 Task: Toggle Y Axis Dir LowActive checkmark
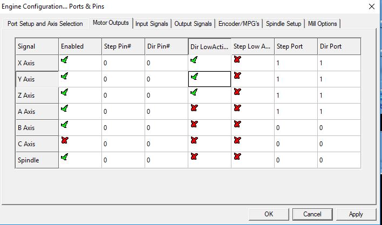[194, 77]
